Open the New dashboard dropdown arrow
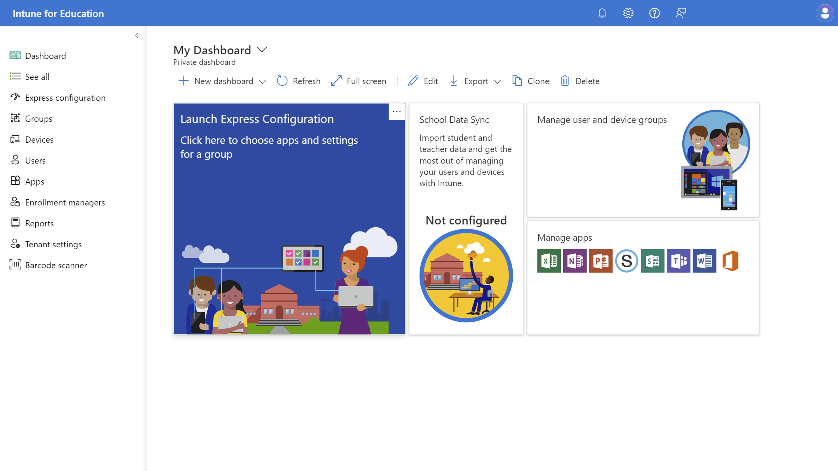The width and height of the screenshot is (838, 471). click(263, 81)
